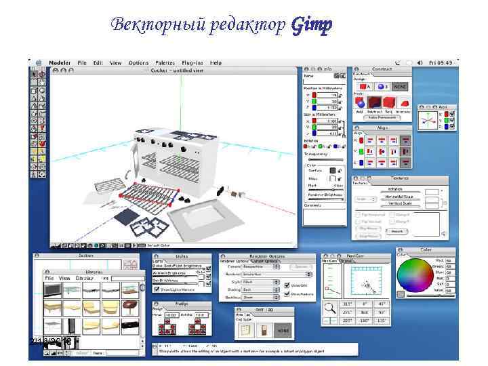Open the Renderer dropdown in Renderer Options

pos(277,274)
